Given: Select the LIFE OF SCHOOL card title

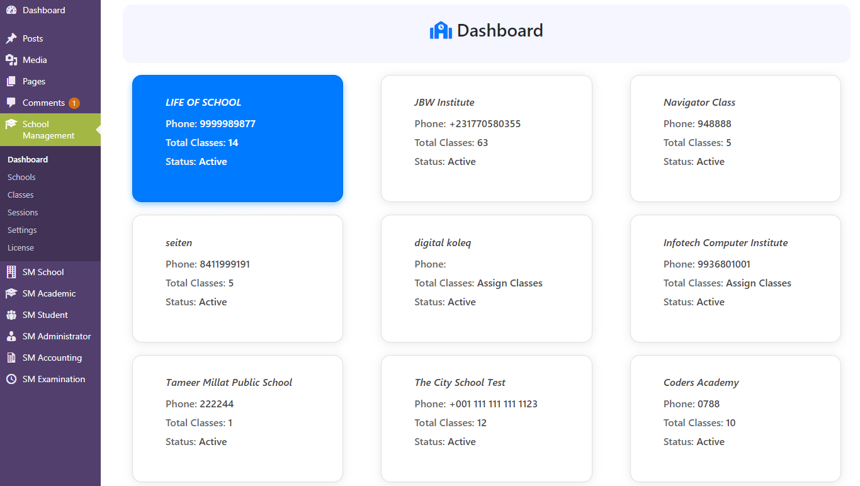Looking at the screenshot, I should (x=203, y=102).
